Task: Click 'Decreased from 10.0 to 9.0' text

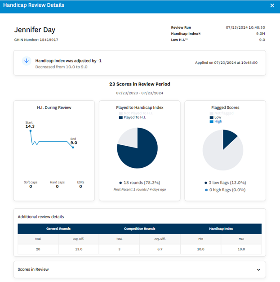Action: 61,67
